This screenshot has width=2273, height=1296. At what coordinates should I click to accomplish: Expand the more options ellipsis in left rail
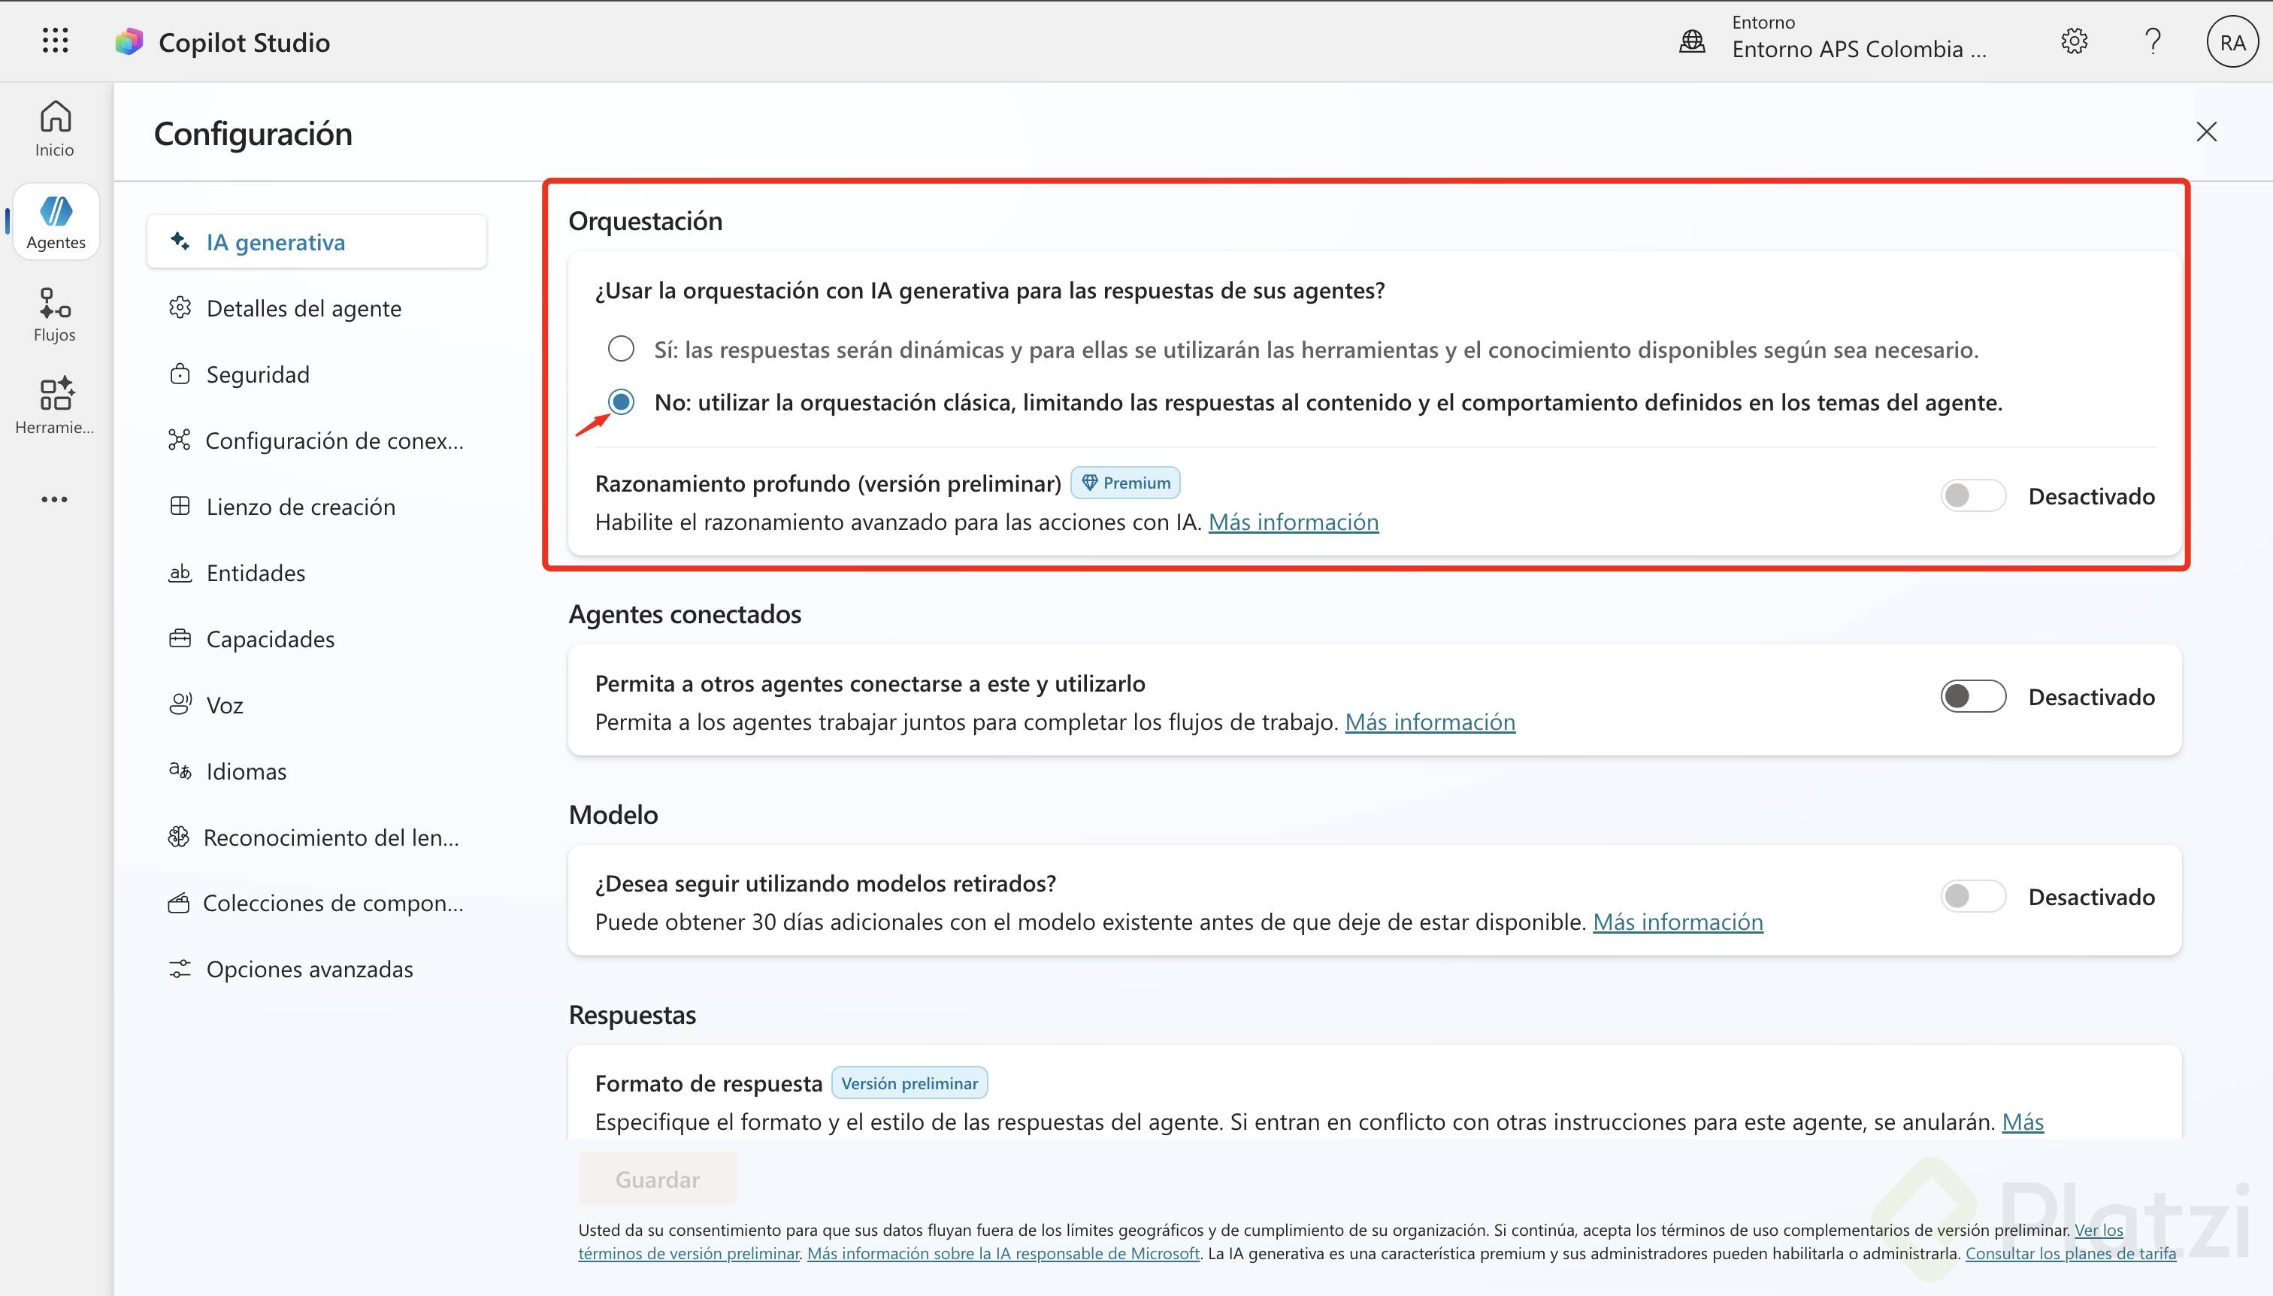(54, 499)
